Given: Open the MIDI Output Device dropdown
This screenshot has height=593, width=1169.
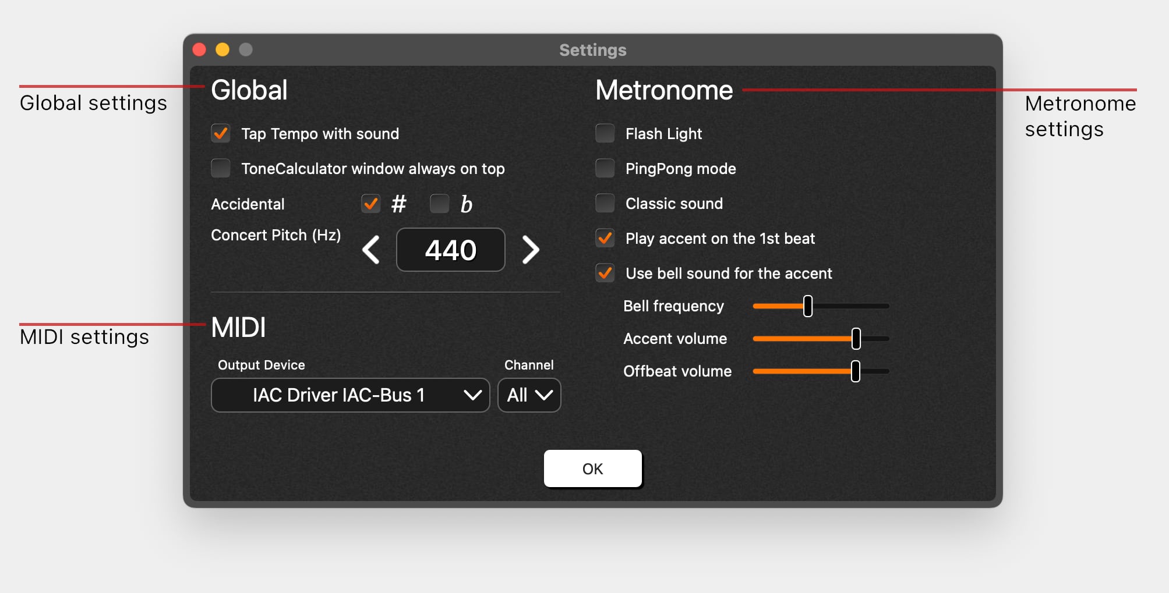Looking at the screenshot, I should pos(350,395).
